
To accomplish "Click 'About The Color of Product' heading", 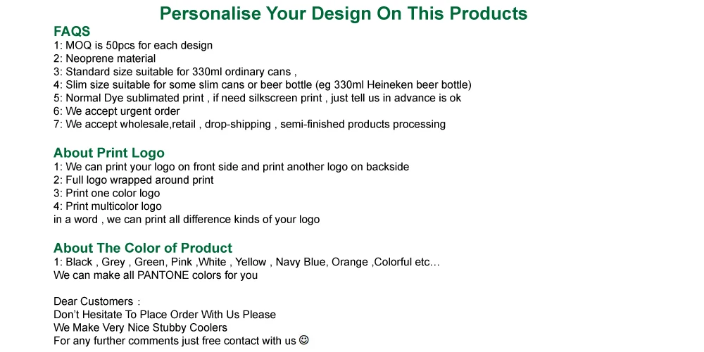I will coord(143,248).
